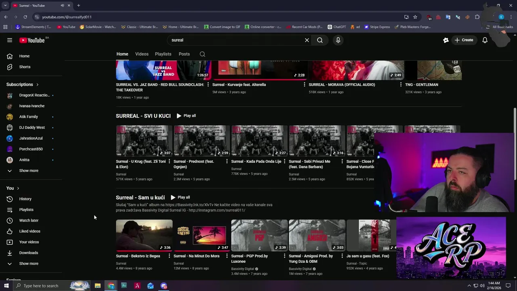Image resolution: width=517 pixels, height=291 pixels.
Task: Open the SURREAL - SVI U KUCI playlist title
Action: pos(143,116)
